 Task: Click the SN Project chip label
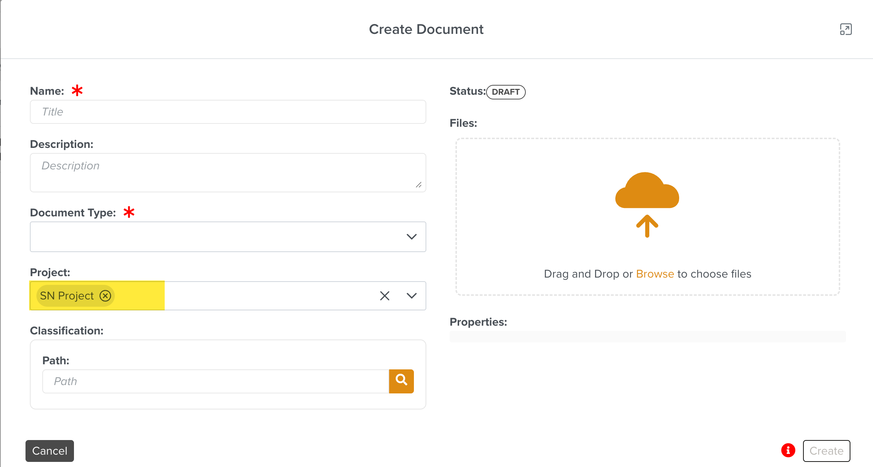pyautogui.click(x=67, y=296)
